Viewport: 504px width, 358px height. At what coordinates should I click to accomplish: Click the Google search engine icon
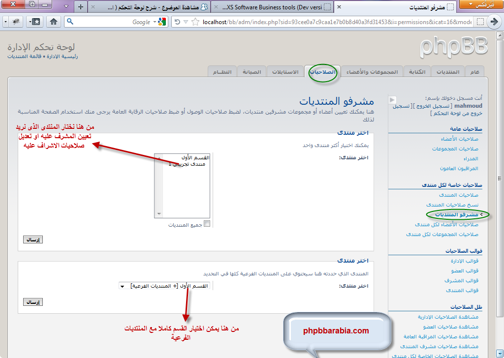click(162, 22)
